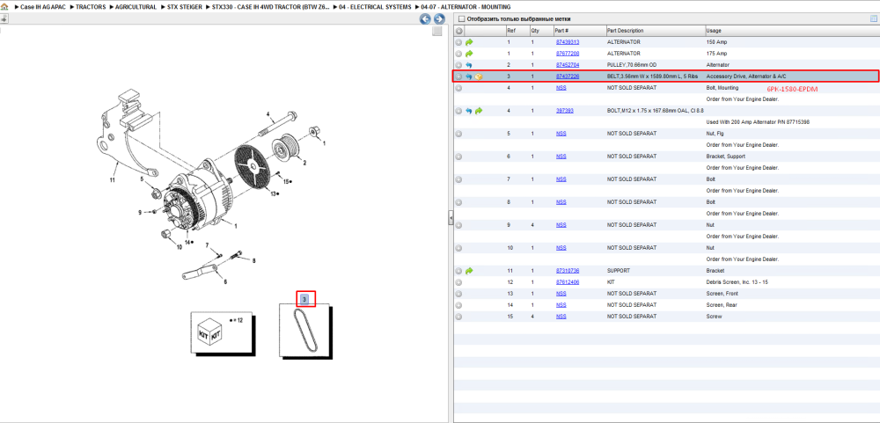Click gray circle on BOLT M12 row
The width and height of the screenshot is (880, 423).
tap(458, 111)
